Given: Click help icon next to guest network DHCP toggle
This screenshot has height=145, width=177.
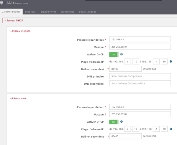Looking at the screenshot, I should (x=122, y=121).
